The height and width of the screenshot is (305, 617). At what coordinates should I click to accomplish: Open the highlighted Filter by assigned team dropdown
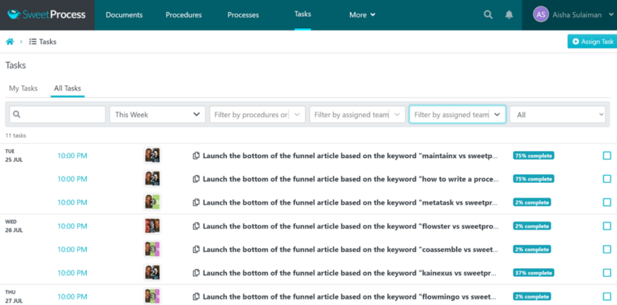coord(457,114)
